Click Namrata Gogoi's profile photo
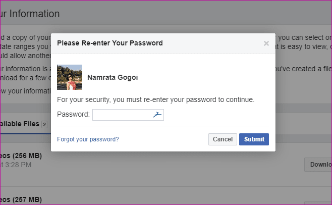 tap(70, 77)
